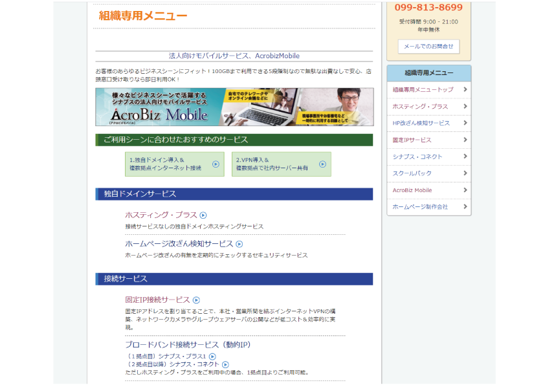
Task: Click chevron on AcroBiz Mobile sidebar row
Action: tap(465, 190)
